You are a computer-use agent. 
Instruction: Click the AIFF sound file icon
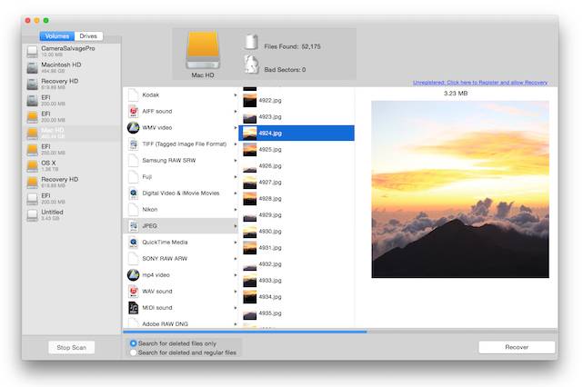pyautogui.click(x=133, y=111)
